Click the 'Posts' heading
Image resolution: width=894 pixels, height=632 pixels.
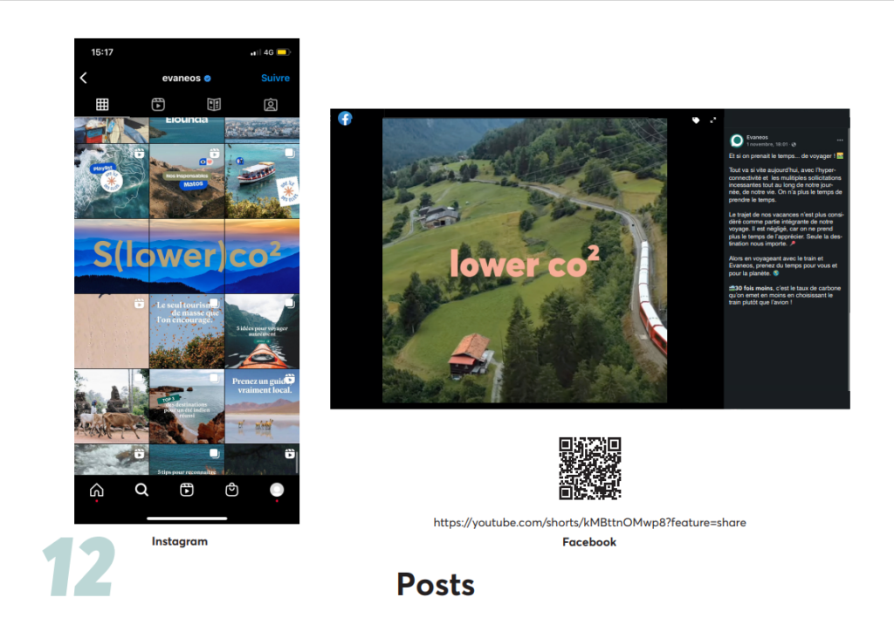436,585
